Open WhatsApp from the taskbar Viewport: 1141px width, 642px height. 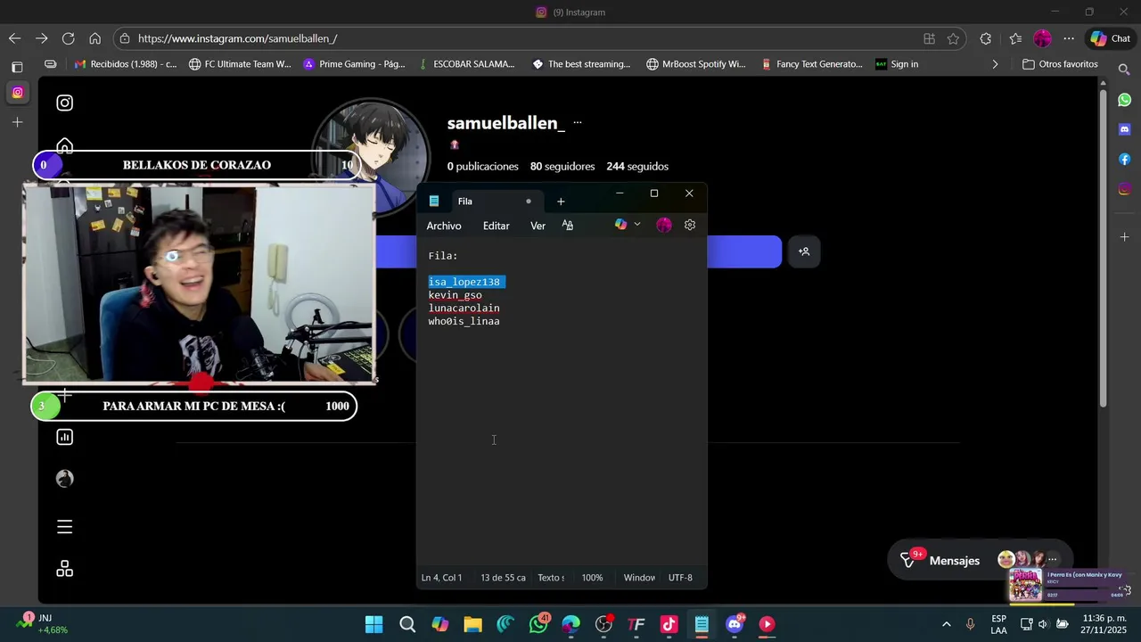click(x=538, y=624)
